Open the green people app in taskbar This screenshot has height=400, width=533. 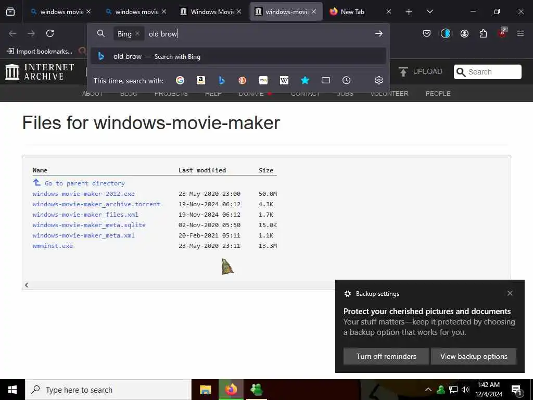click(257, 390)
